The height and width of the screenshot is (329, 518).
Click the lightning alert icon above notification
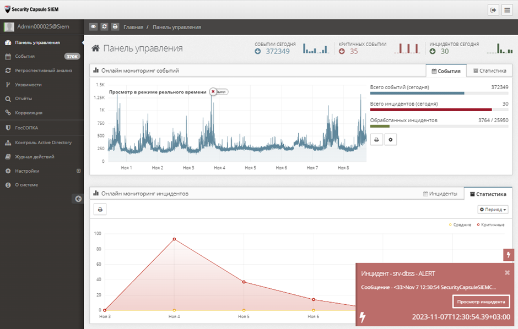[509, 255]
